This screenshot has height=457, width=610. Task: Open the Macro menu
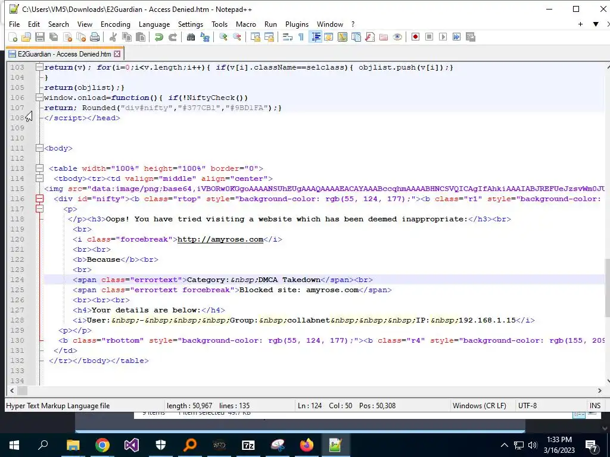tap(246, 24)
